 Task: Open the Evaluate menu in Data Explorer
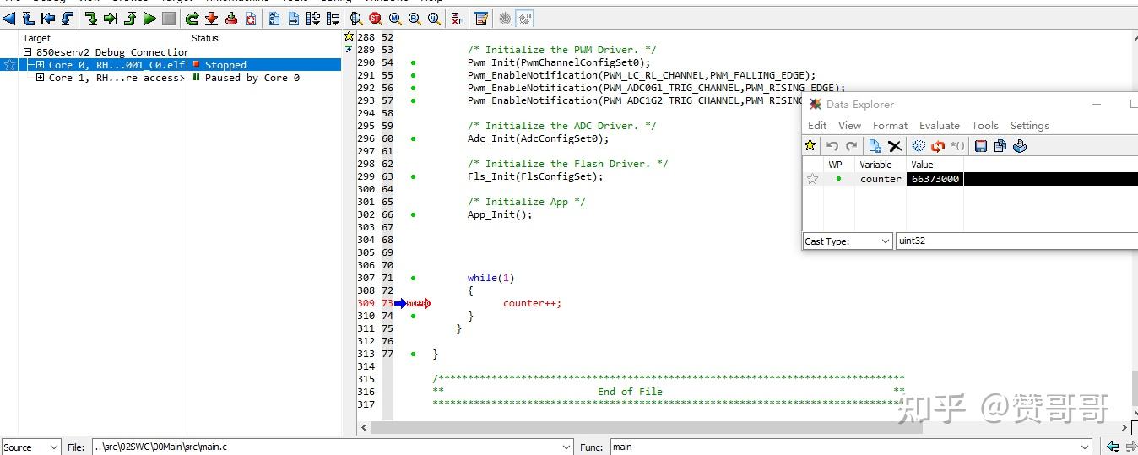click(x=940, y=125)
